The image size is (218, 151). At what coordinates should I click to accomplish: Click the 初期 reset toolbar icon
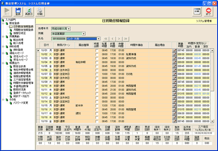pyautogui.click(x=197, y=11)
